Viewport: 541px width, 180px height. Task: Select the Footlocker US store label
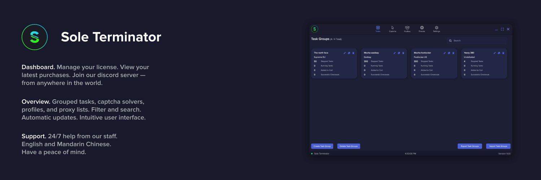click(420, 57)
